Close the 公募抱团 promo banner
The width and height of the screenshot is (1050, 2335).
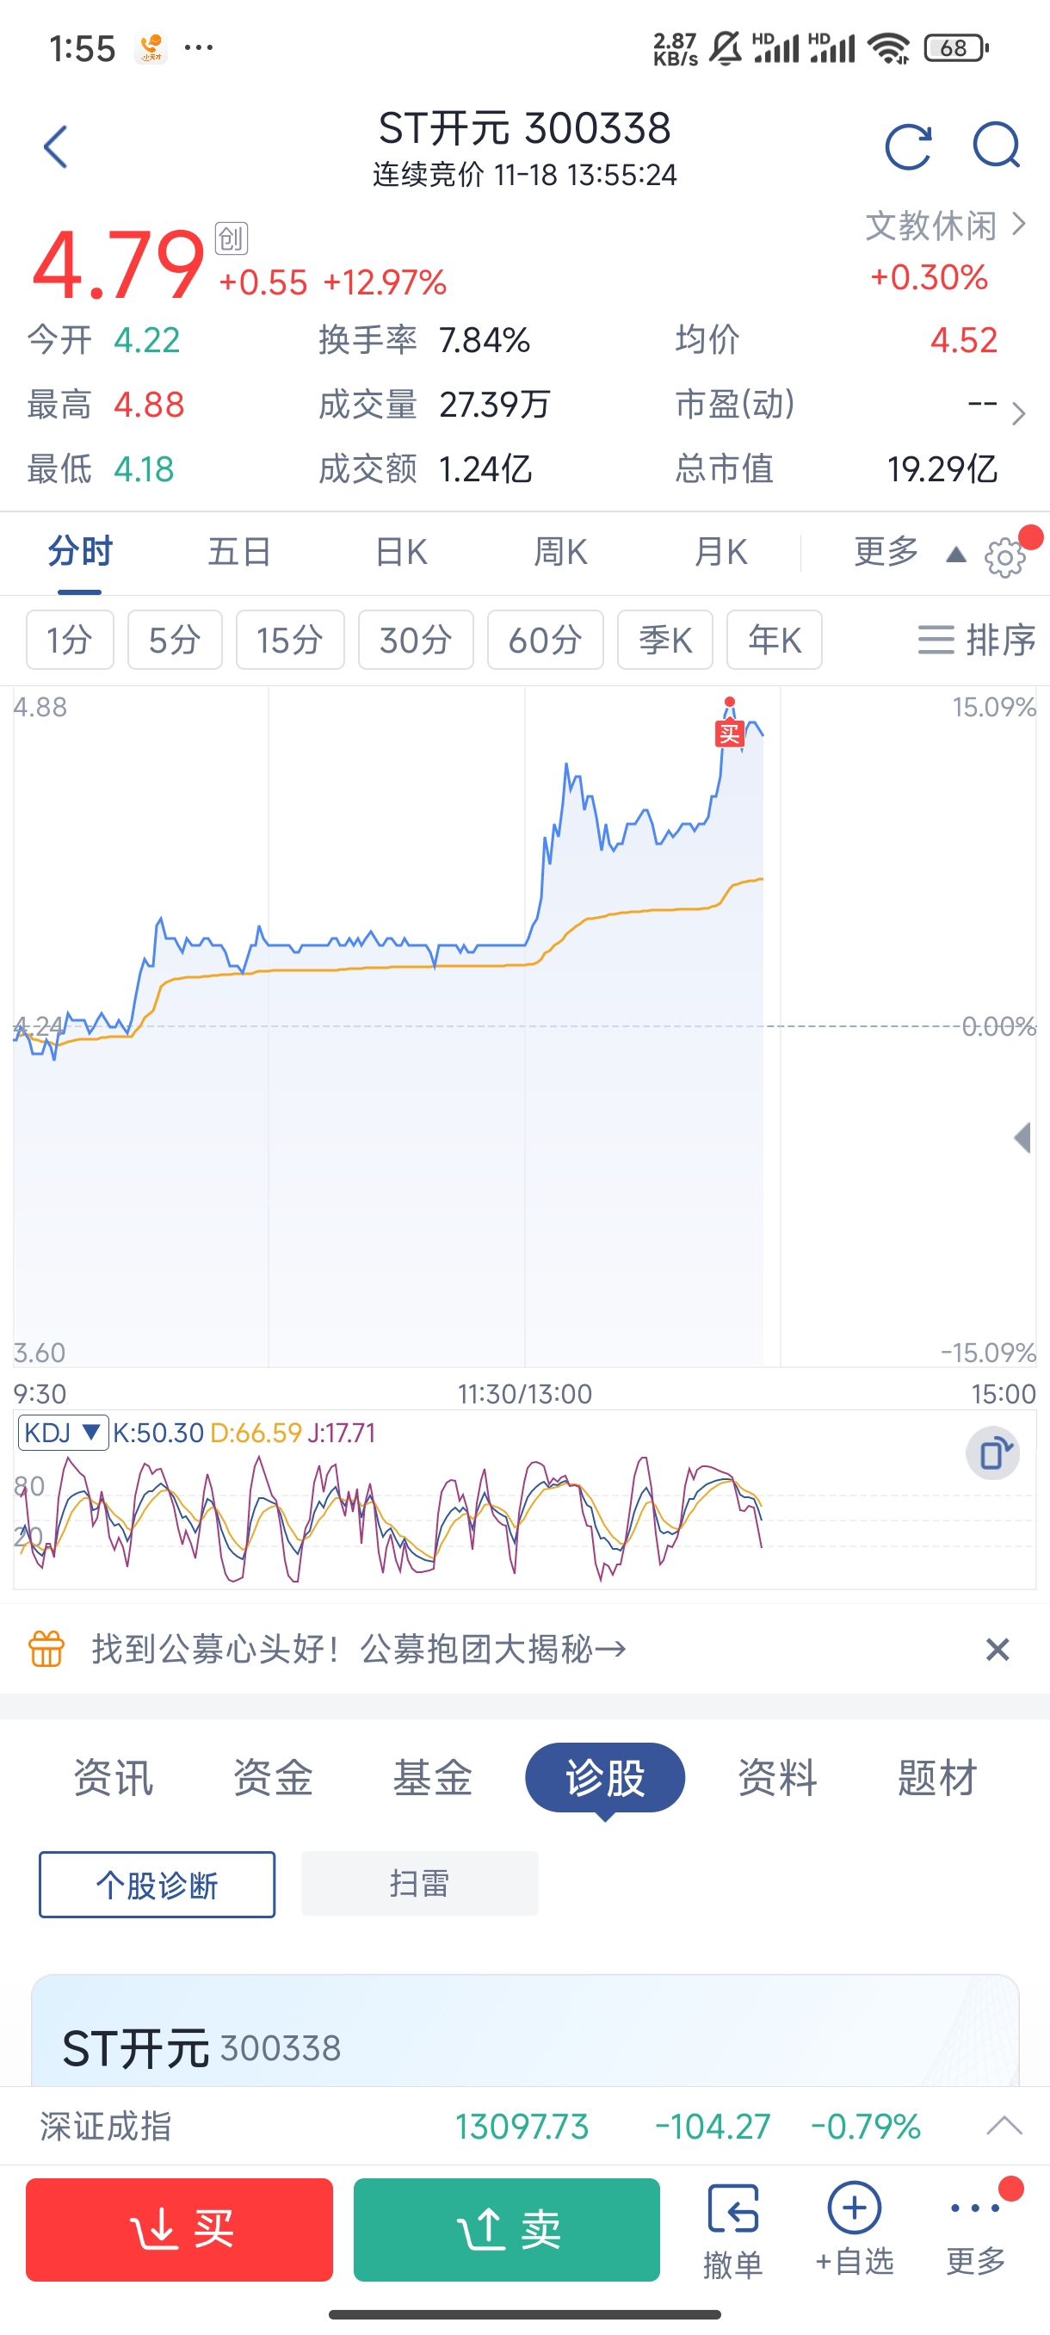[x=997, y=1649]
